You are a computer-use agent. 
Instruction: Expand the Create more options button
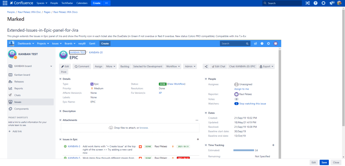pyautogui.click(x=106, y=3)
